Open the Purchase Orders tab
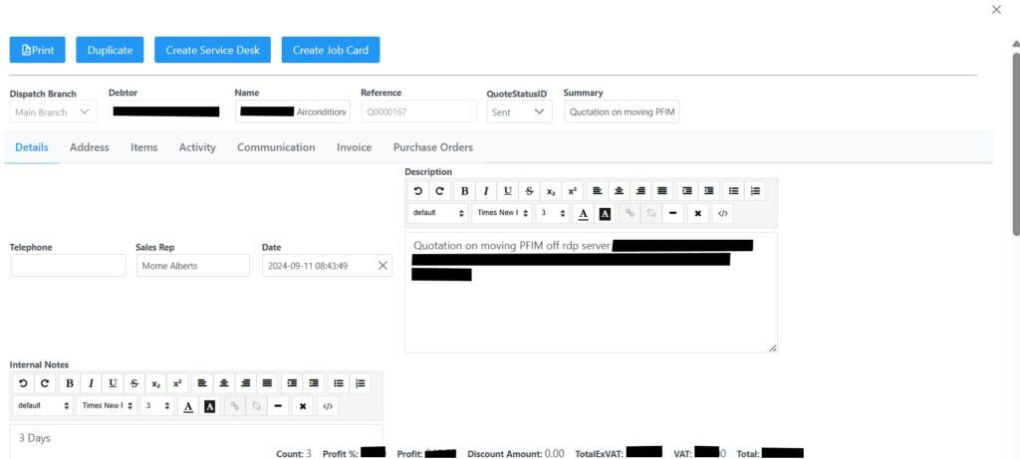 tap(432, 147)
